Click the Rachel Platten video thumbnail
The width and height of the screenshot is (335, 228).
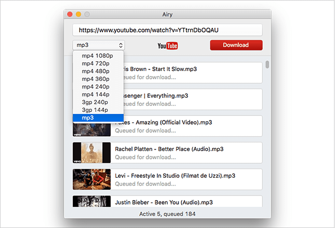pos(92,153)
